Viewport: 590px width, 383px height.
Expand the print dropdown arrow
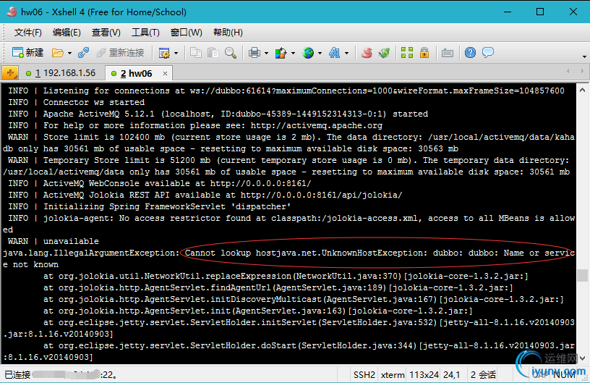266,54
